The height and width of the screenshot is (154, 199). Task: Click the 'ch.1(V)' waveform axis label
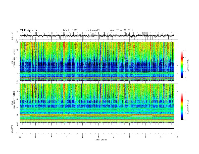coord(12,36)
